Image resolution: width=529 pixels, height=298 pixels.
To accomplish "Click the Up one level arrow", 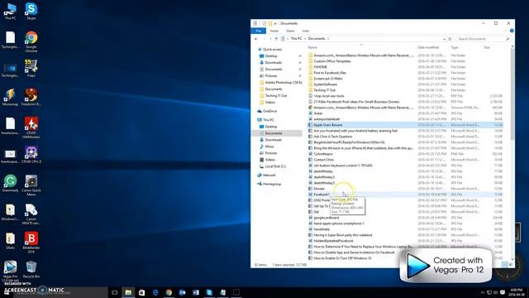I will point(276,39).
